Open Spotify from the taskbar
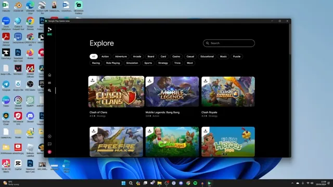Viewport: 333px width, 187px height. pos(195,183)
